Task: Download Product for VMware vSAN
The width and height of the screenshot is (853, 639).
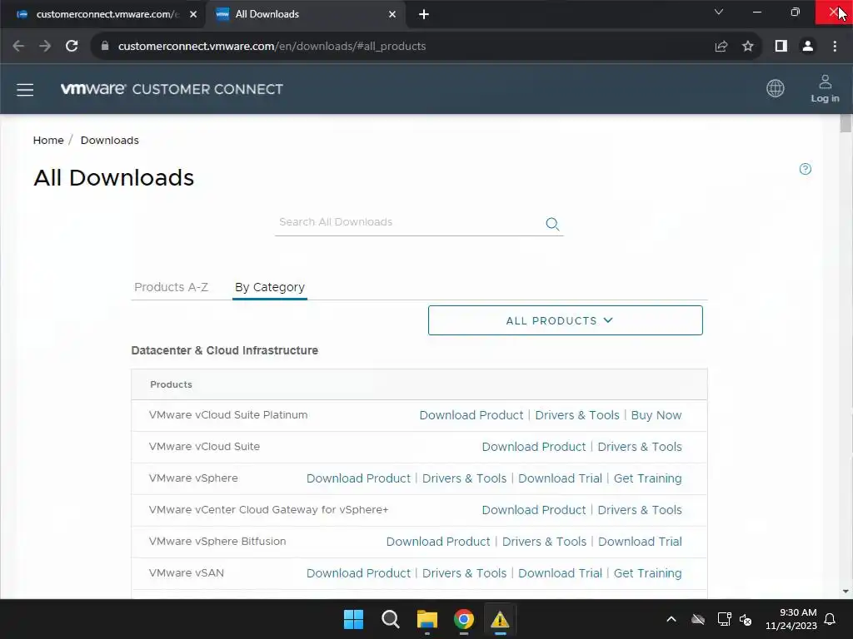Action: (x=358, y=572)
